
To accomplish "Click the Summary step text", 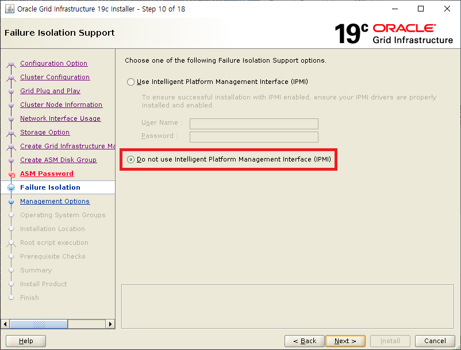I will coord(36,270).
